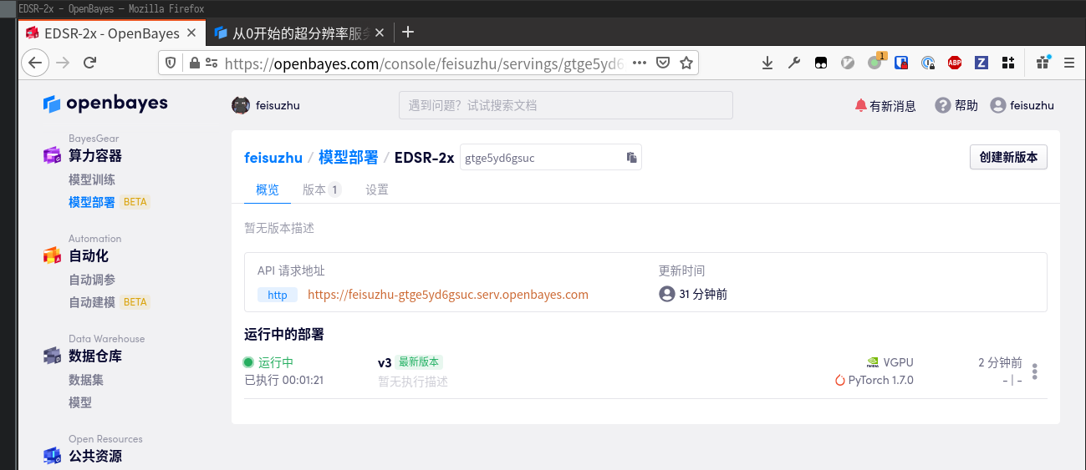Click the feisuzhu breadcrumb link

pos(273,158)
